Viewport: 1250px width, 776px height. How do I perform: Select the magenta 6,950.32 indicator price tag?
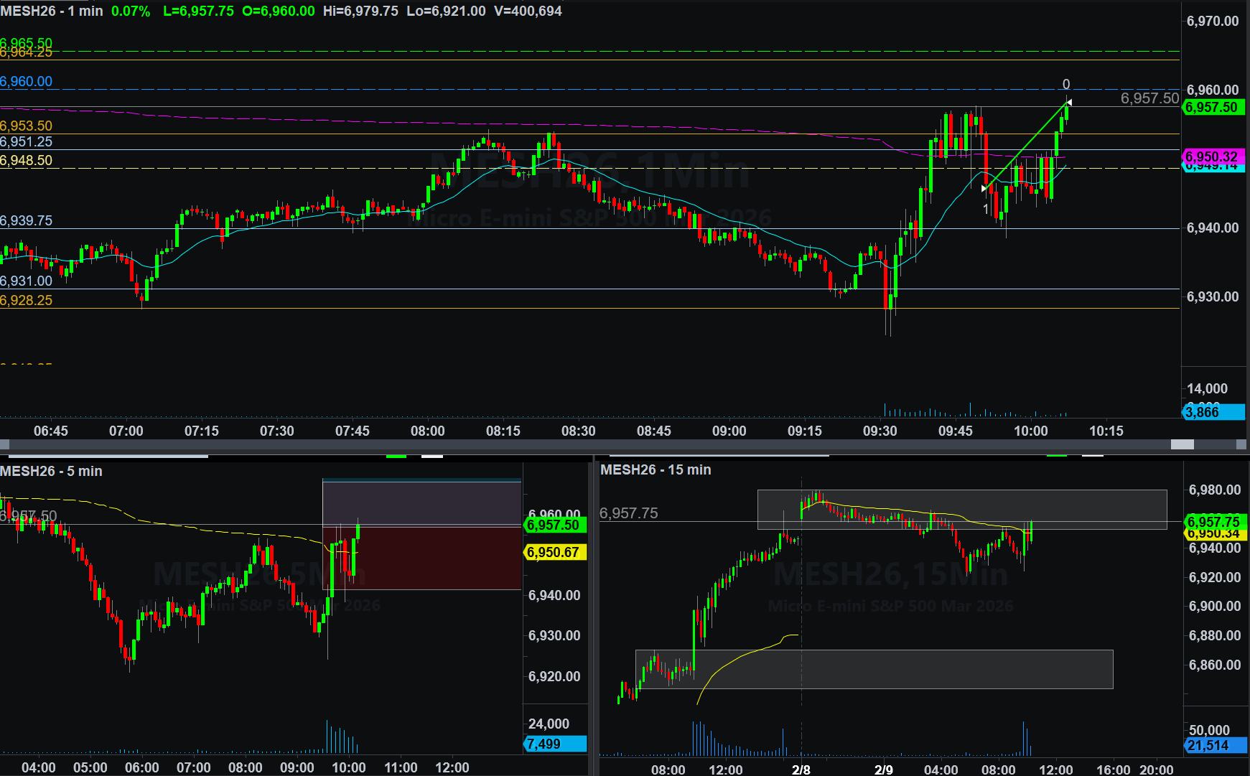(1211, 156)
